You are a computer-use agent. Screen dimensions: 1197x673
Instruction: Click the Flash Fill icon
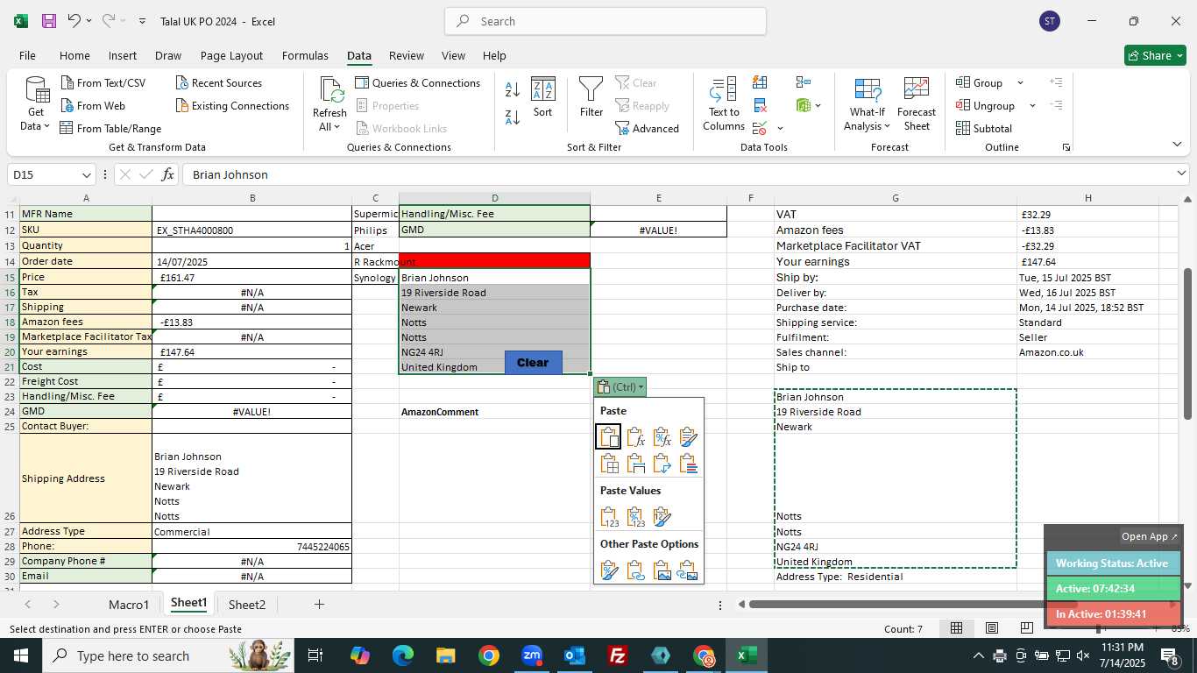pos(760,82)
